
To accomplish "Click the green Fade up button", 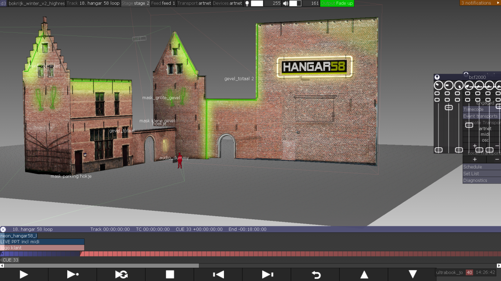I will [x=337, y=3].
